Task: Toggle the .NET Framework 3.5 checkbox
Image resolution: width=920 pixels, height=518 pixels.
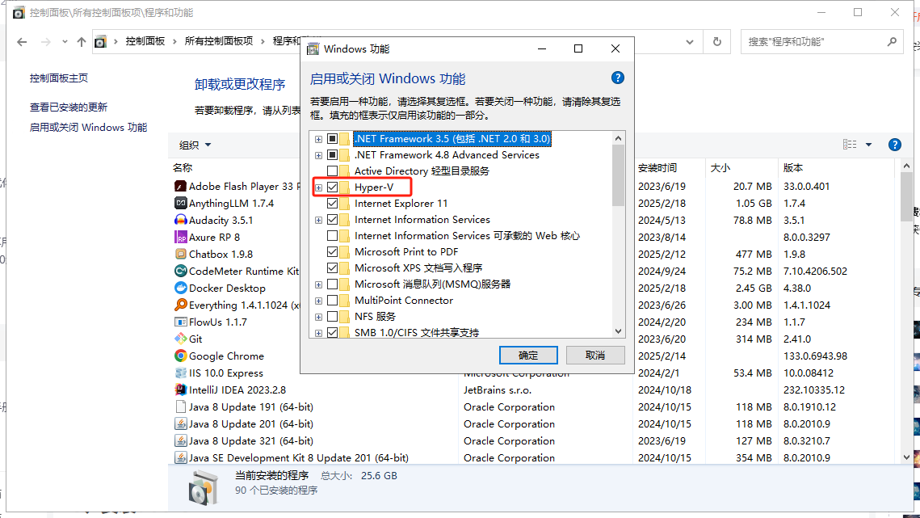Action: click(332, 139)
